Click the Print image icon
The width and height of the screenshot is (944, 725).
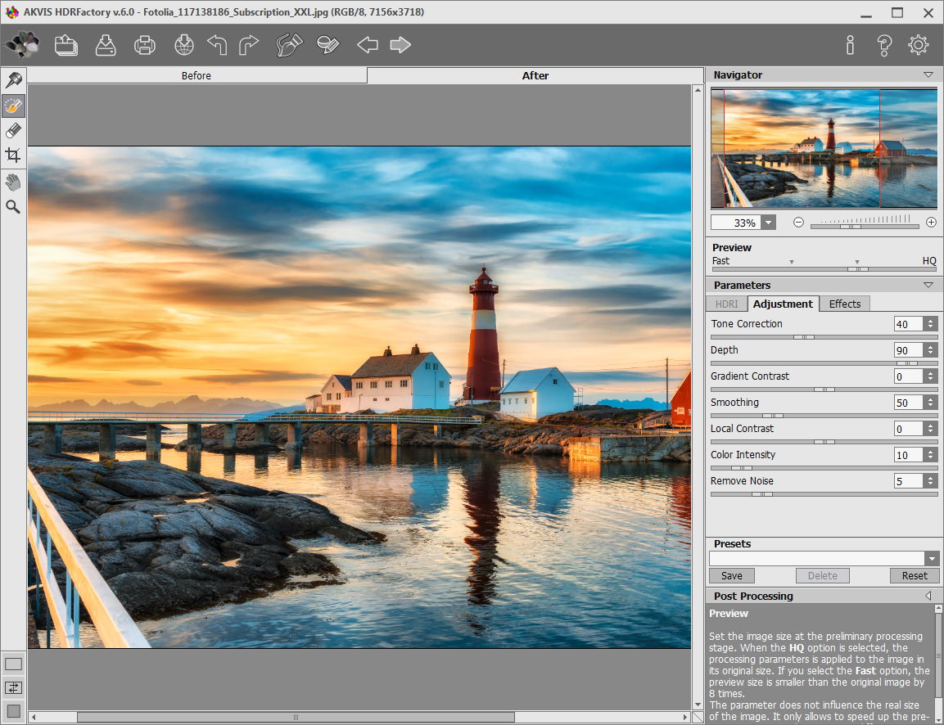point(145,45)
